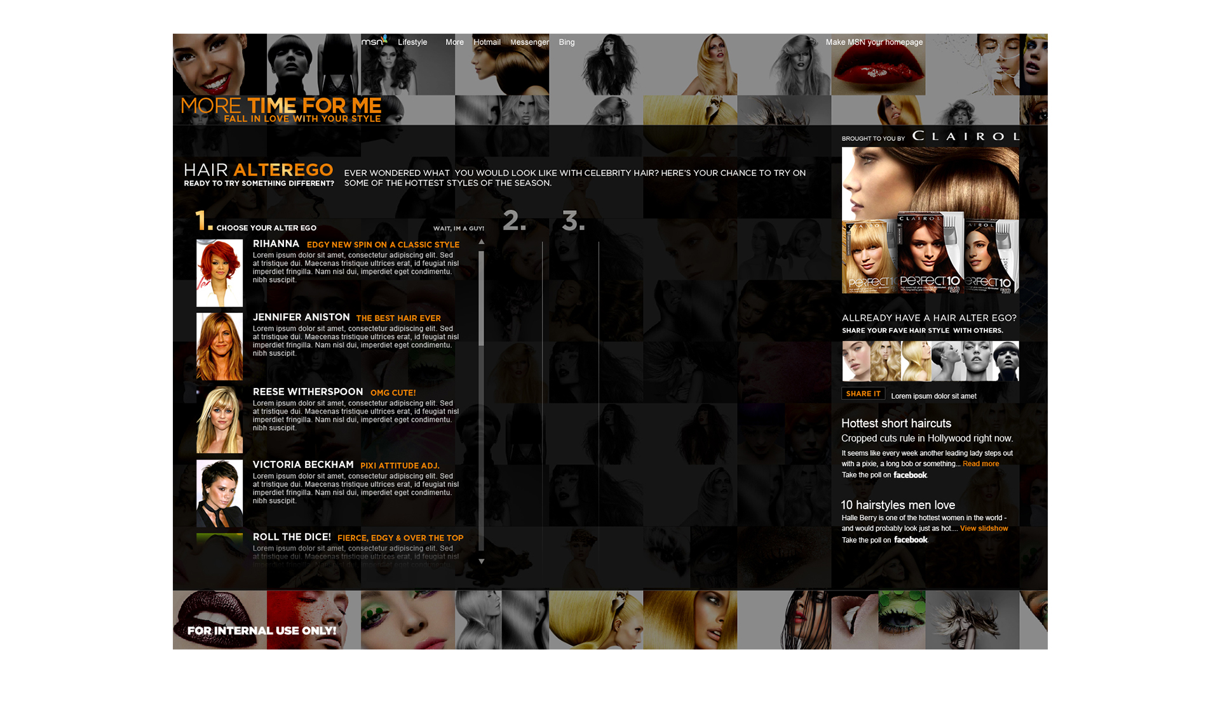Open 10 hairstyles men love headline
The image size is (1220, 713).
[898, 505]
